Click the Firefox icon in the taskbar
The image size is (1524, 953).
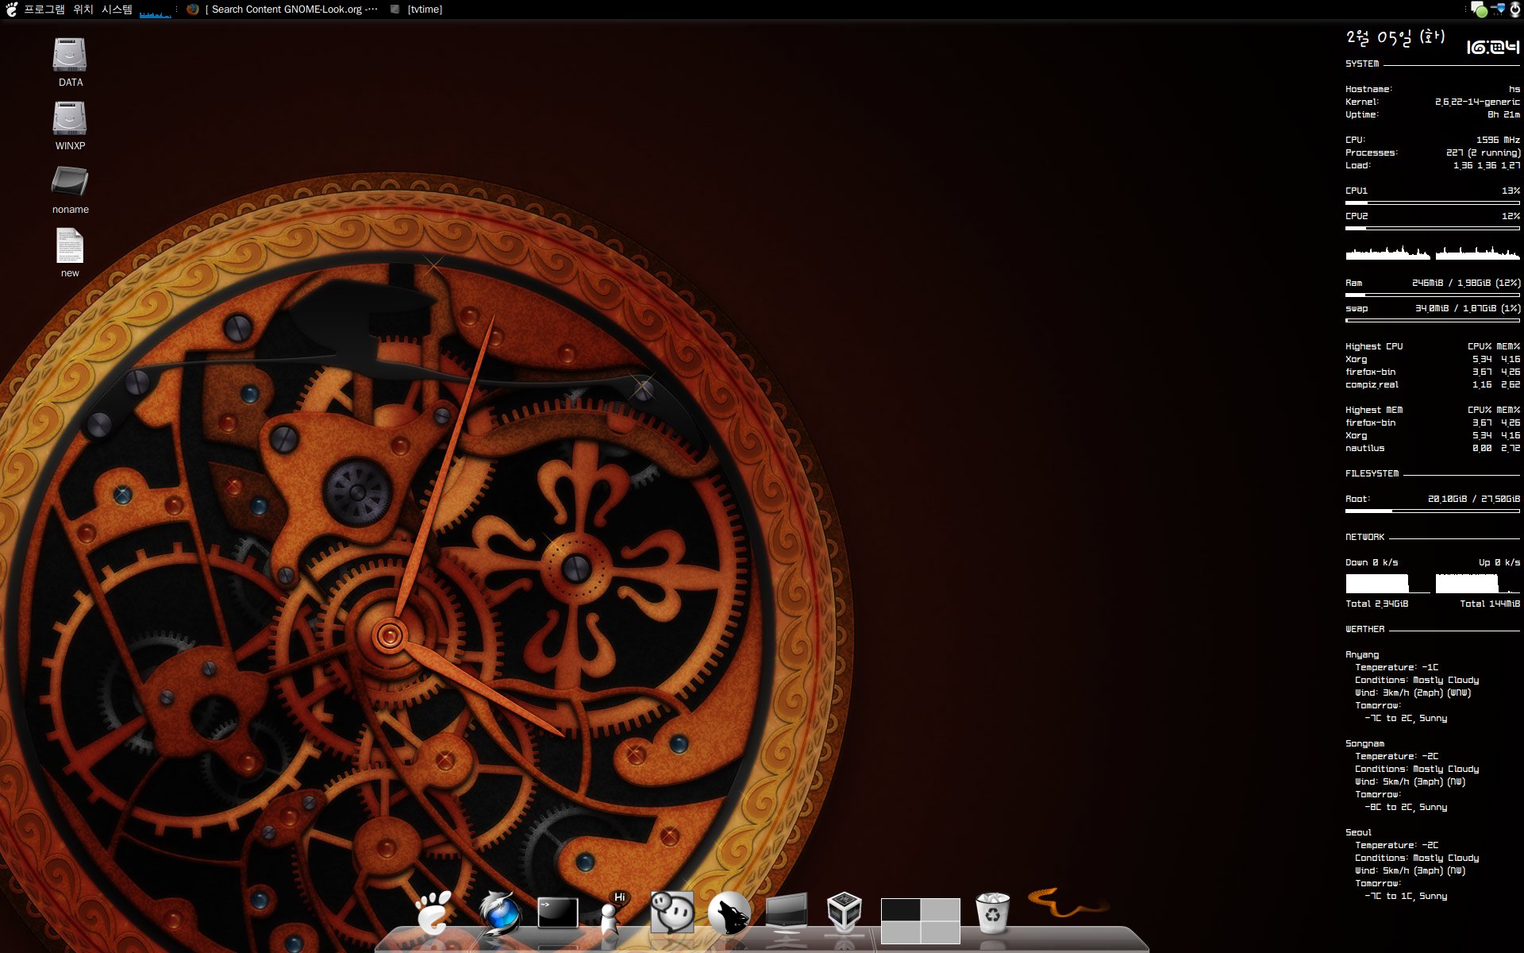(x=192, y=10)
